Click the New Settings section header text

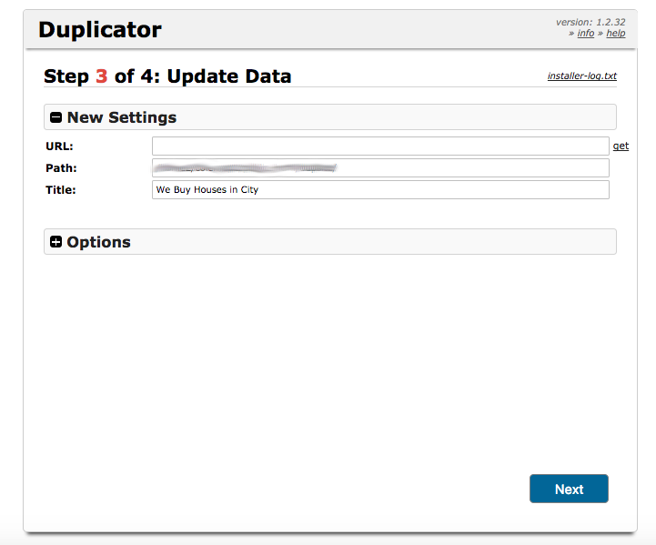(122, 117)
